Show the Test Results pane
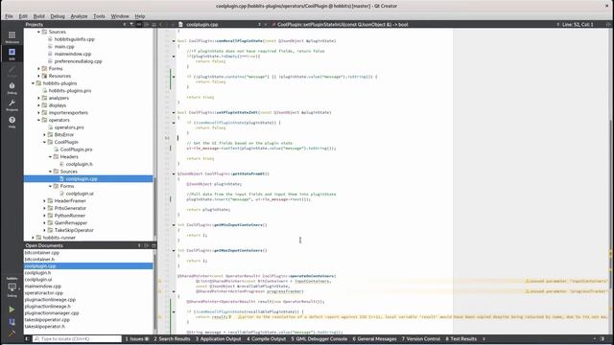Image resolution: width=614 pixels, height=345 pixels. 461,338
